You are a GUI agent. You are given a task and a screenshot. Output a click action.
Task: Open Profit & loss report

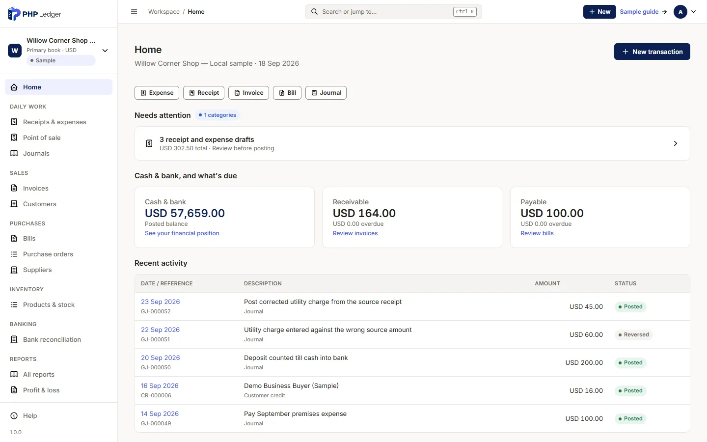[x=59, y=390]
